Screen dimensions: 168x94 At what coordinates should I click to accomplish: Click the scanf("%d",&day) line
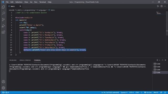tap(28, 27)
